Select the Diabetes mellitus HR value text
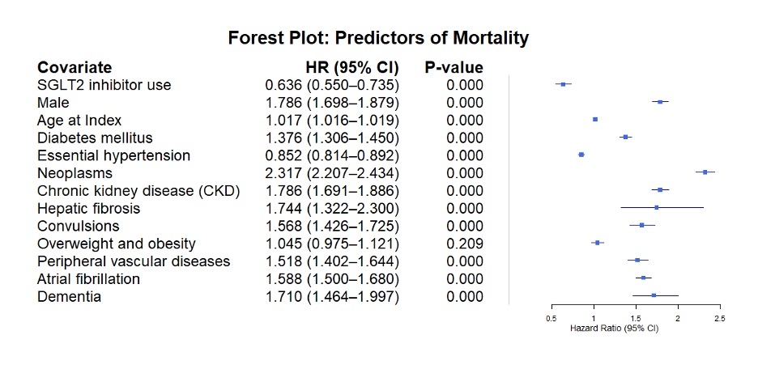 pos(332,138)
